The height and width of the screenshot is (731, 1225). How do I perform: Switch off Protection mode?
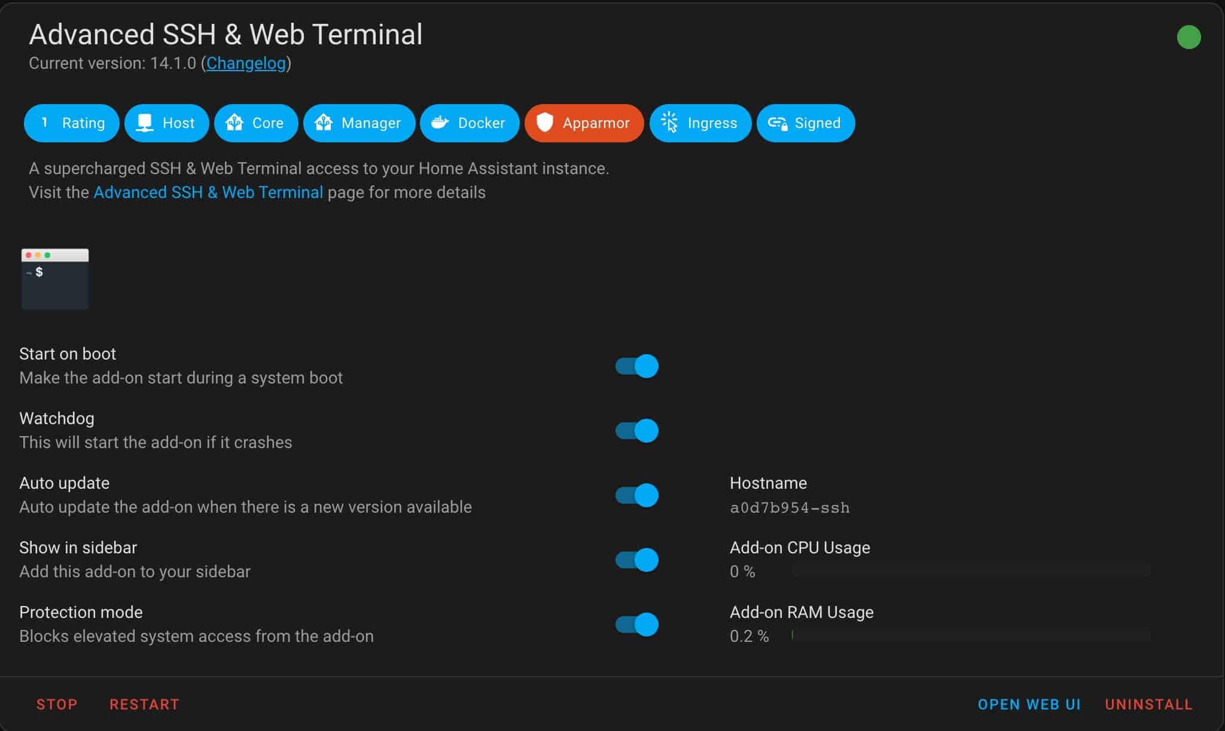[637, 625]
